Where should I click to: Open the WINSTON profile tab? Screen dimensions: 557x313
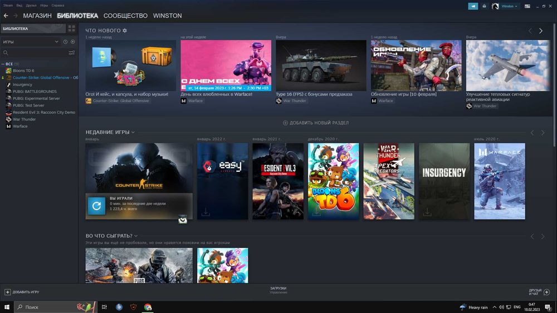[167, 16]
